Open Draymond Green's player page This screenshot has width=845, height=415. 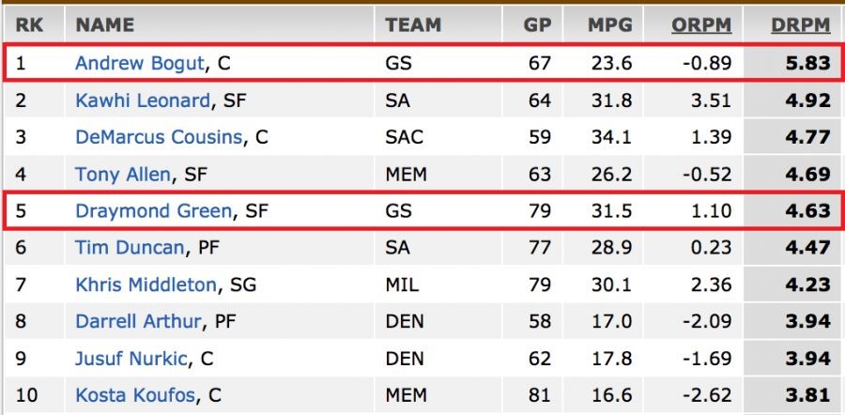click(x=153, y=210)
